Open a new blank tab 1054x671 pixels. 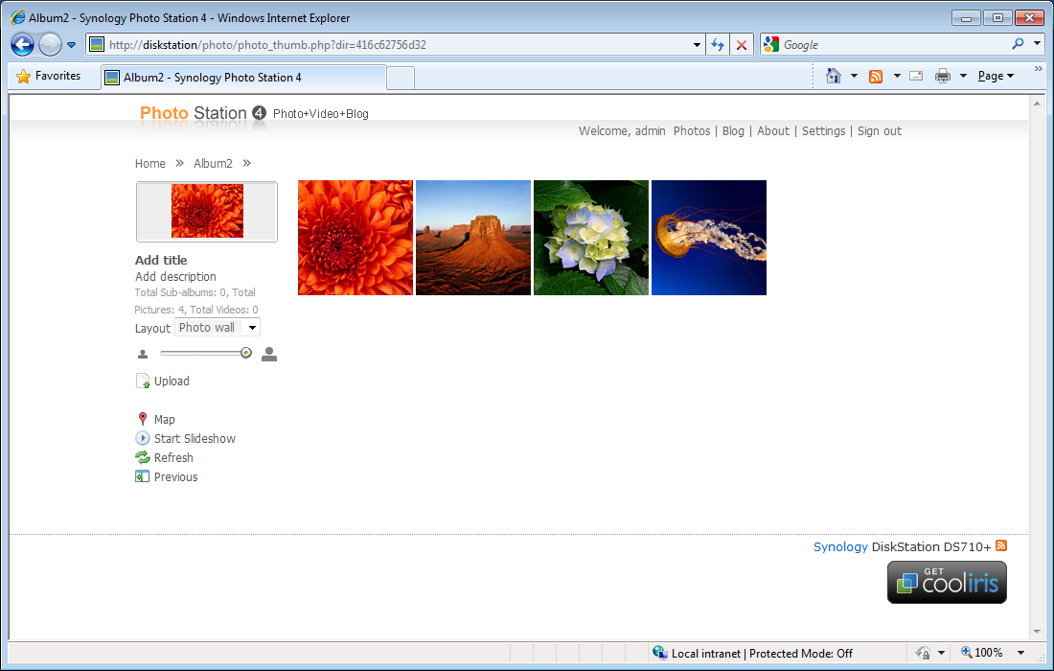(401, 78)
